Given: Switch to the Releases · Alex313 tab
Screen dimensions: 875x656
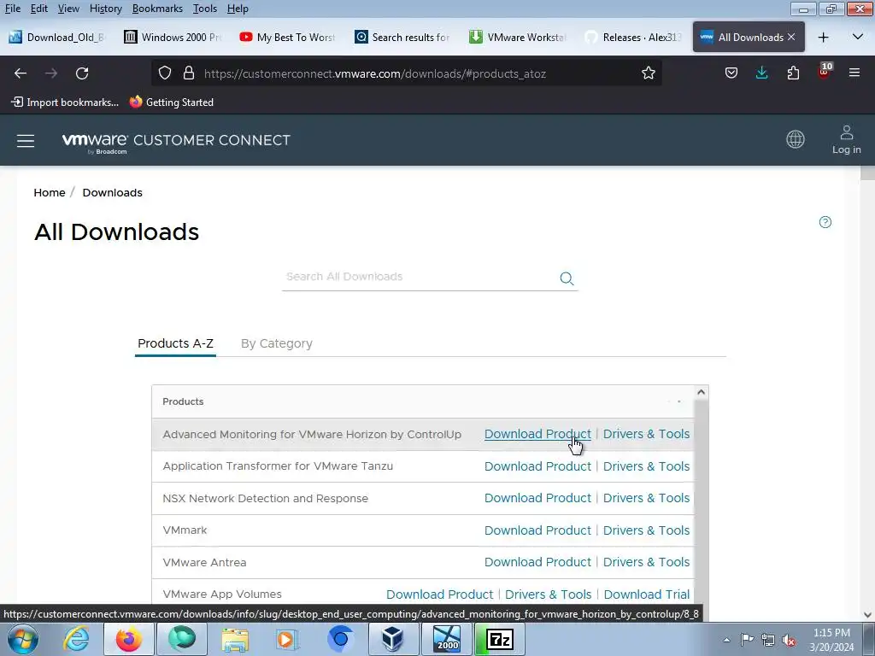Looking at the screenshot, I should point(633,38).
